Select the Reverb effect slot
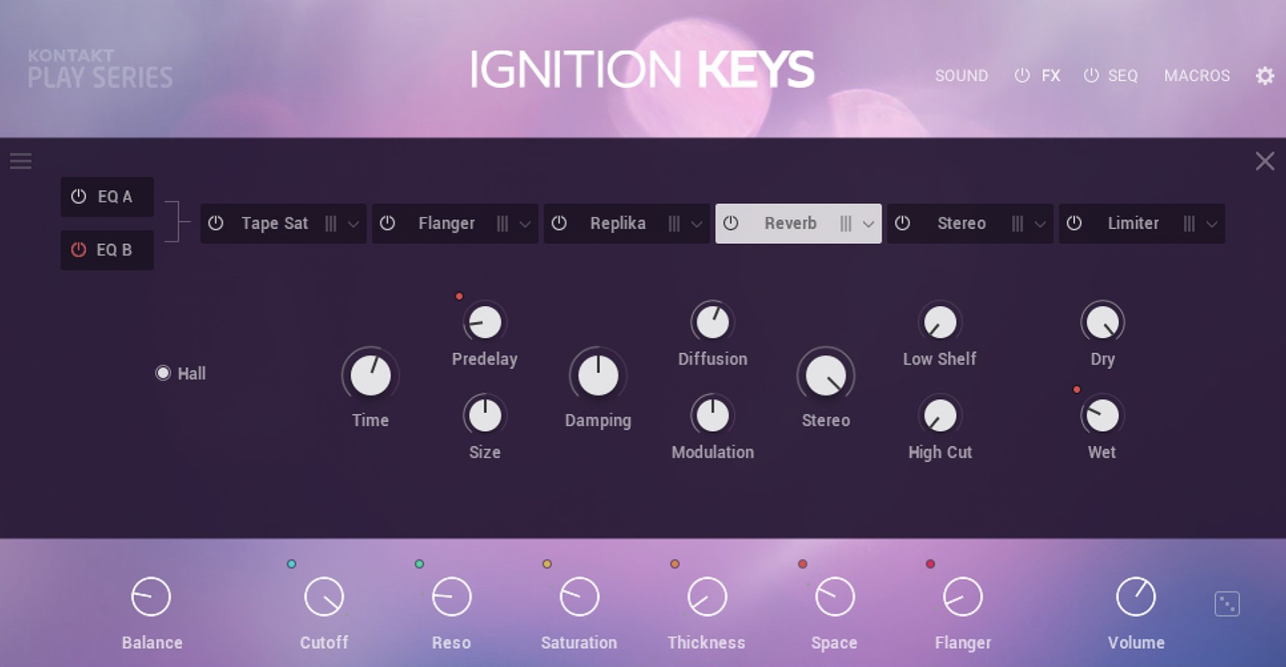 click(798, 224)
